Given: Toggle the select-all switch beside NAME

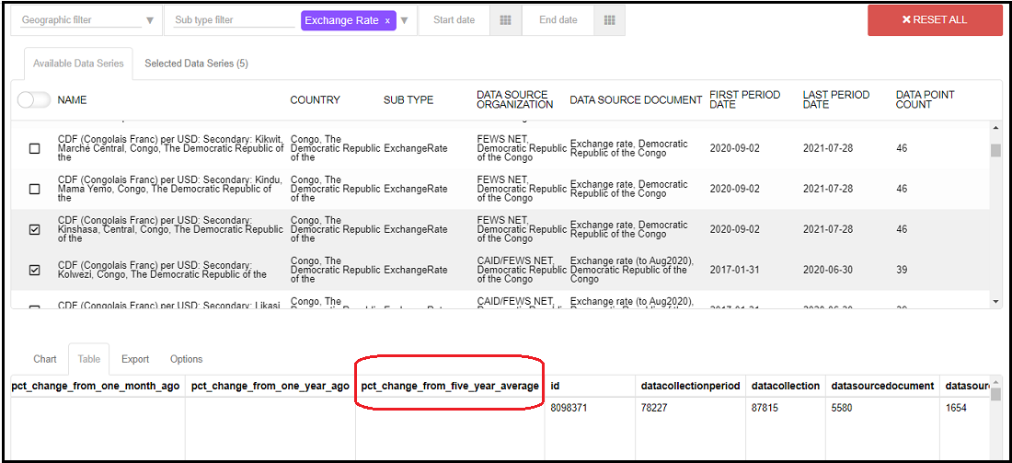Looking at the screenshot, I should pyautogui.click(x=33, y=99).
